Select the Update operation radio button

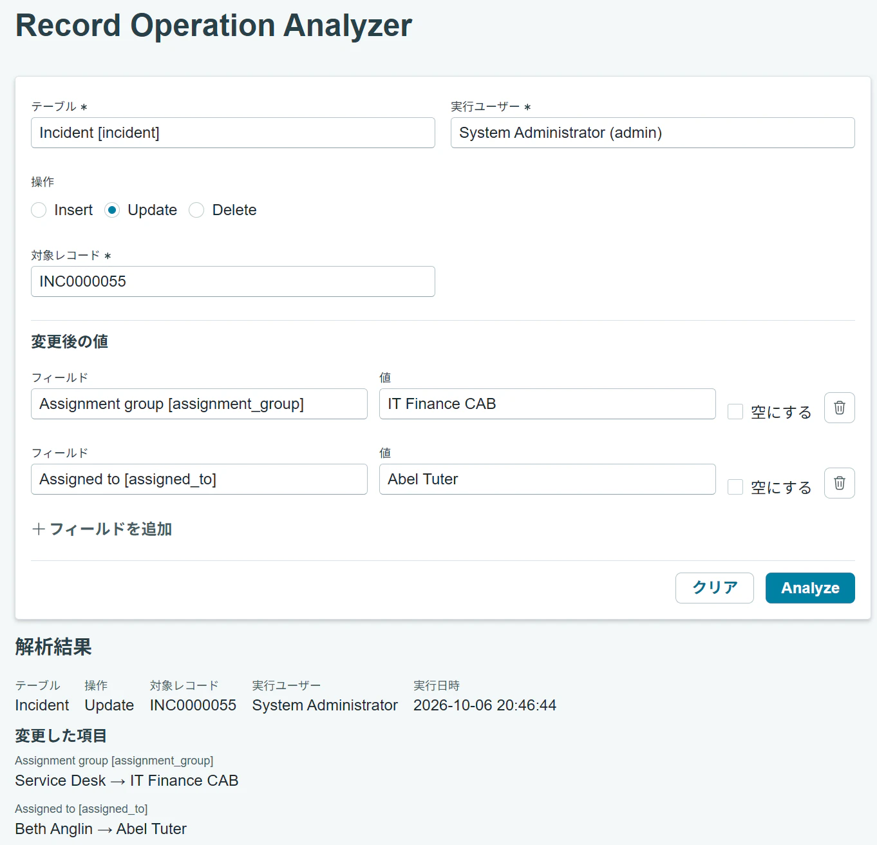coord(112,210)
